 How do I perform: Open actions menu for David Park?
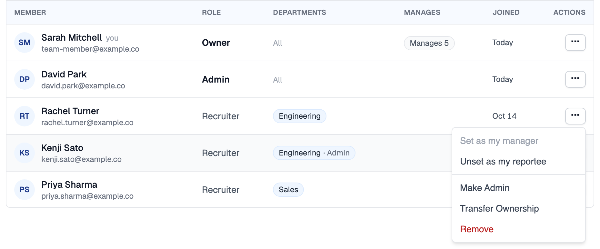click(x=575, y=79)
